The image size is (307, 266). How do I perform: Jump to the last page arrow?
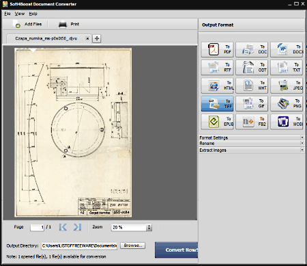tap(77, 227)
